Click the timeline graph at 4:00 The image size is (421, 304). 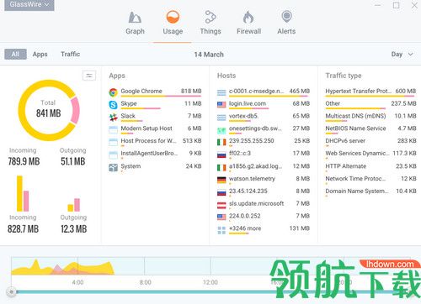coord(77,266)
